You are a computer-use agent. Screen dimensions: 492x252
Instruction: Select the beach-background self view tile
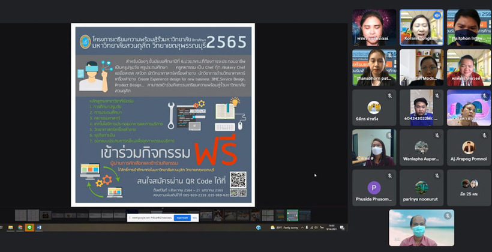point(421,228)
